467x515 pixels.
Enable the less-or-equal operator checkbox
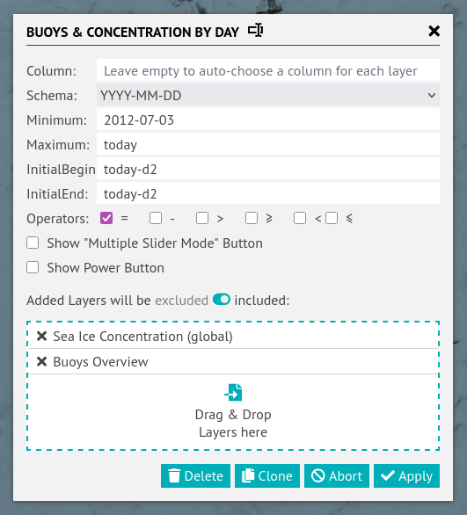(x=332, y=218)
